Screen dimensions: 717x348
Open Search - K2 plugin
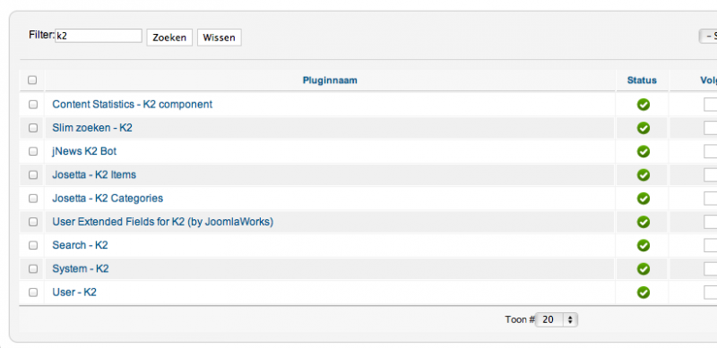(x=80, y=245)
